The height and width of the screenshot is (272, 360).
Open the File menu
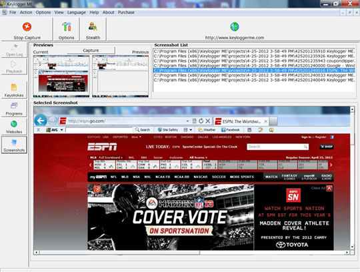point(13,13)
